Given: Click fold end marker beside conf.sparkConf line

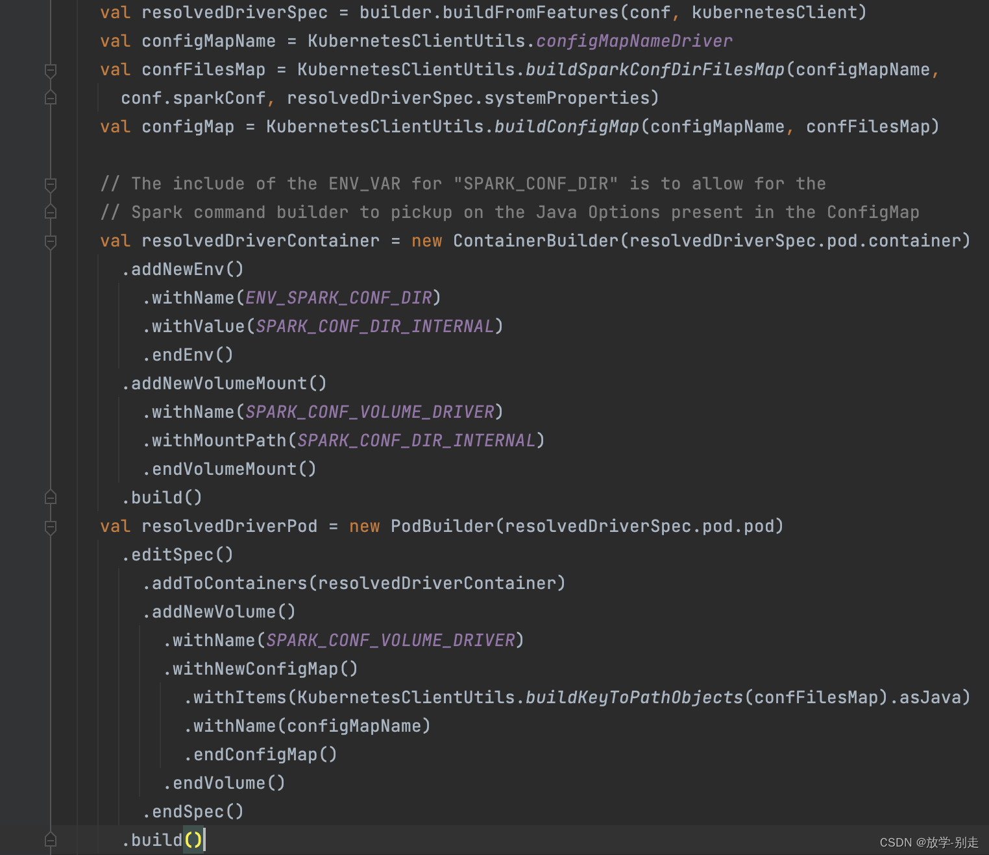Looking at the screenshot, I should pyautogui.click(x=51, y=98).
